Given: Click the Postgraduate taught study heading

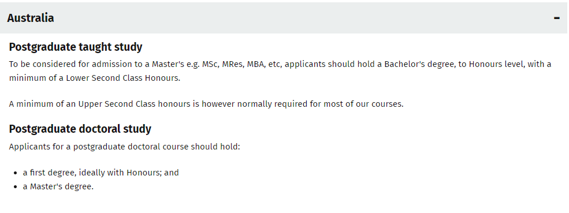Looking at the screenshot, I should 76,47.
